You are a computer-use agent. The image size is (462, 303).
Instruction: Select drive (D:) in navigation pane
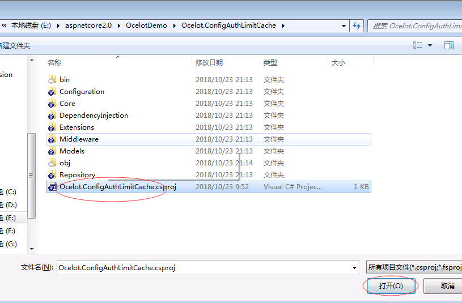(9, 205)
